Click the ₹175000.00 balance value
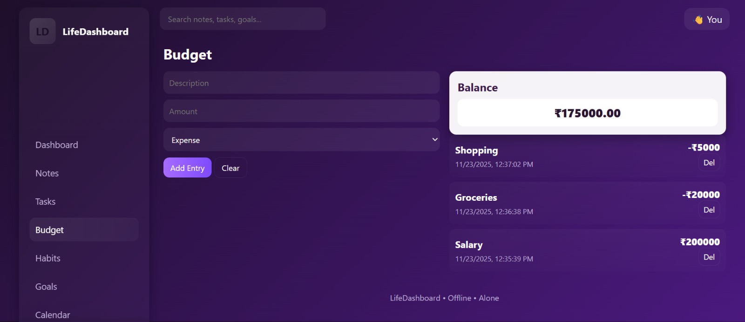The height and width of the screenshot is (322, 745). (x=588, y=113)
